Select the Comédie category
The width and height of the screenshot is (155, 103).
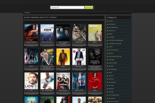coord(112,37)
